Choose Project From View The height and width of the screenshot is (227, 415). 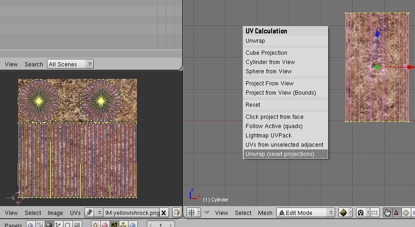pyautogui.click(x=285, y=84)
